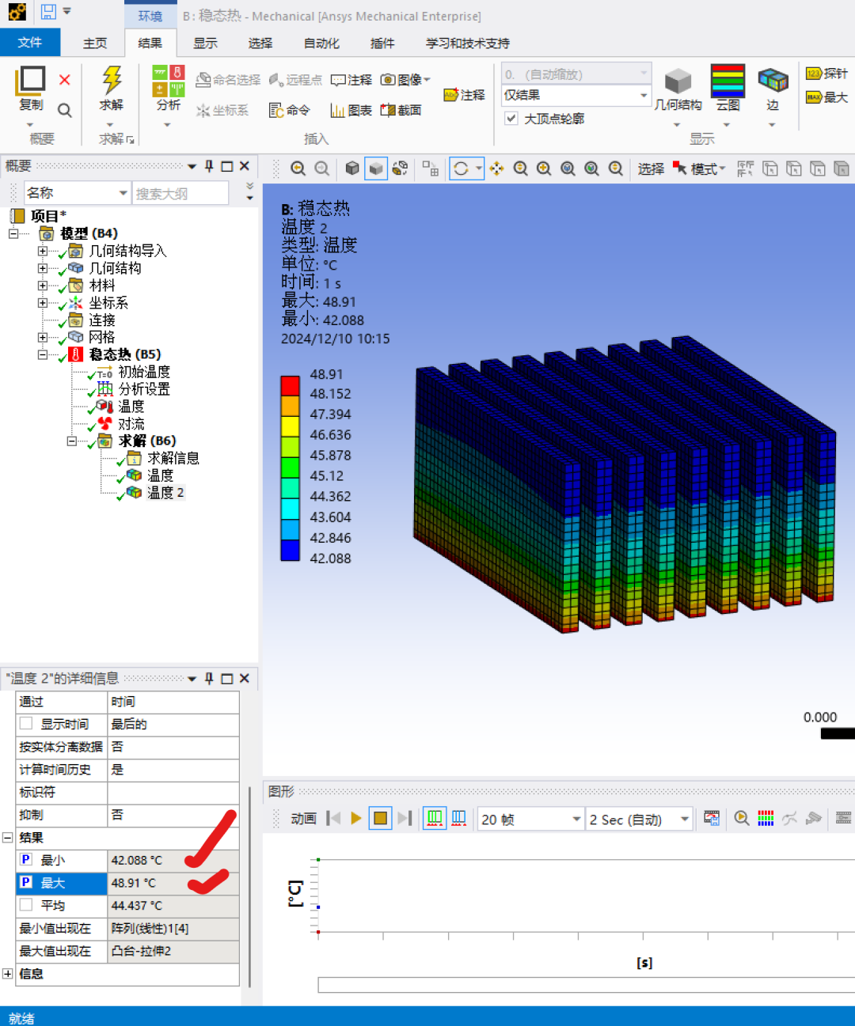Switch to the 自动化 ribbon tab
855x1026 pixels.
point(321,44)
